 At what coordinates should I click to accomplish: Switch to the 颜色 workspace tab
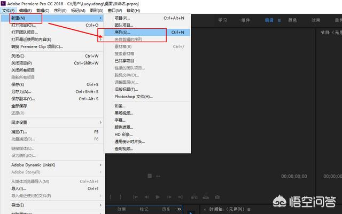[292, 20]
